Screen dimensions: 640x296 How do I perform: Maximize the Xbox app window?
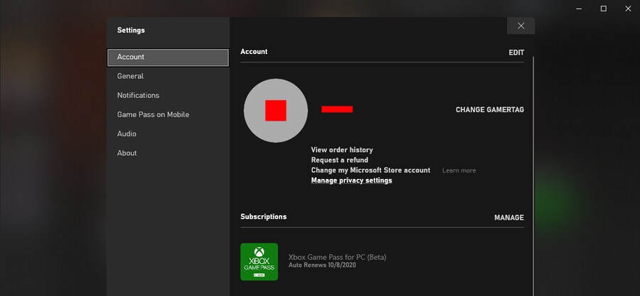603,9
